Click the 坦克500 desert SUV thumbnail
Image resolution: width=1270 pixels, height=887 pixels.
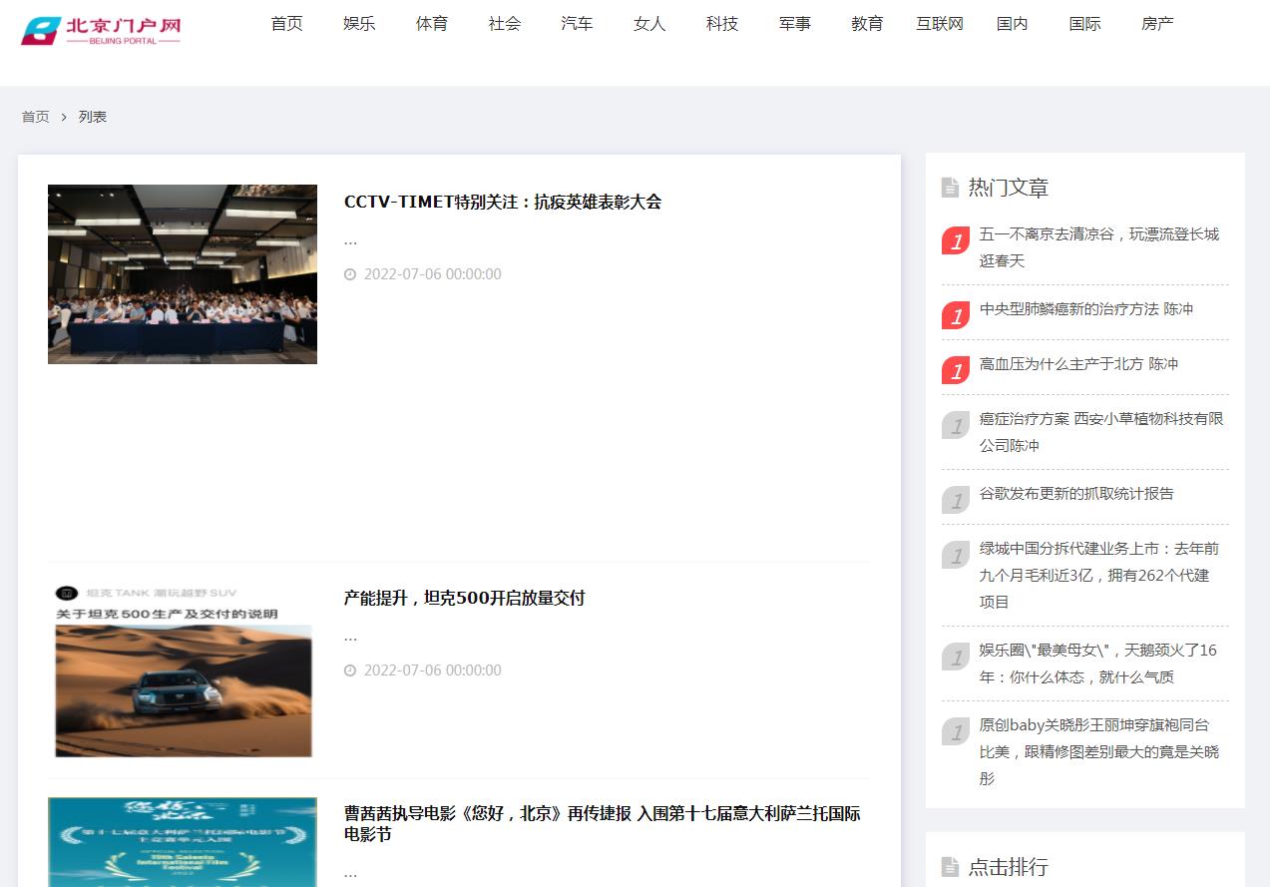(183, 670)
